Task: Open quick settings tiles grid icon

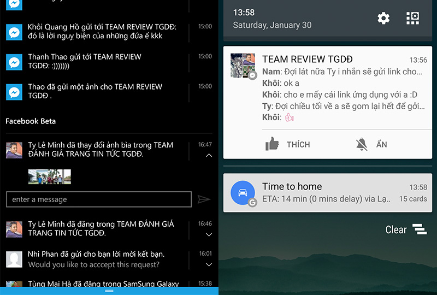Action: tap(412, 19)
